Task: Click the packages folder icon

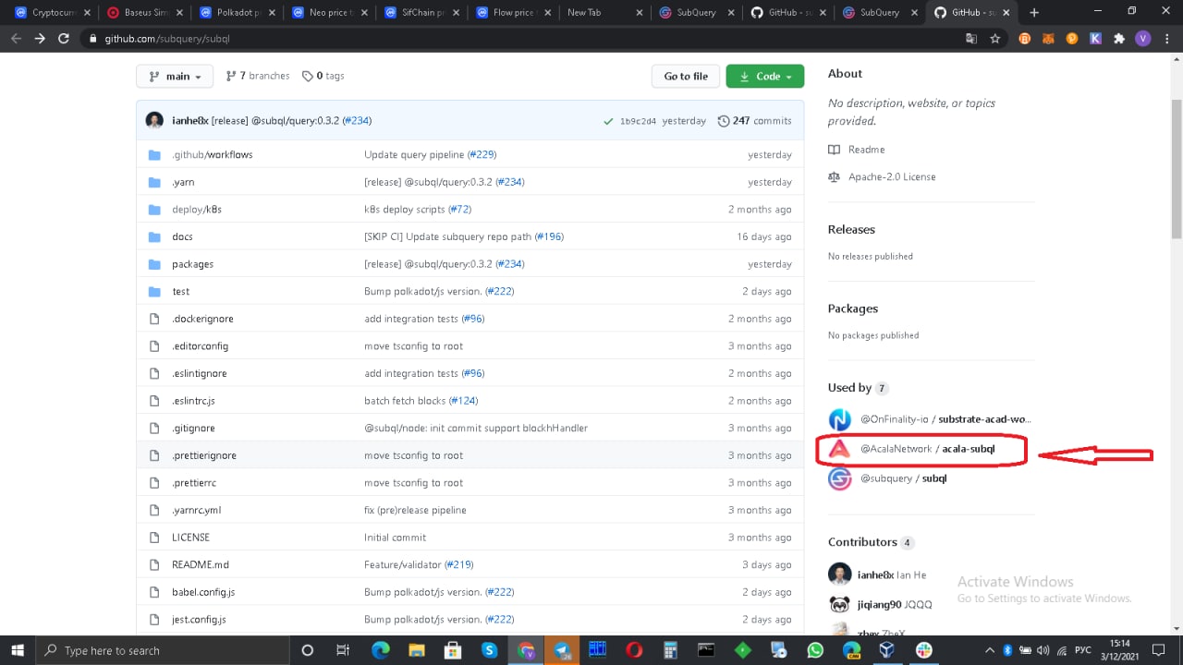Action: coord(155,264)
